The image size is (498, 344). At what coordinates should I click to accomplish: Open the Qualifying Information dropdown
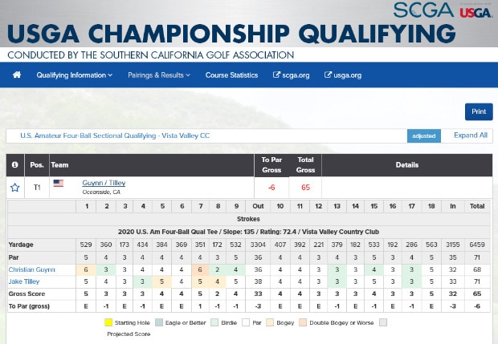tap(74, 75)
